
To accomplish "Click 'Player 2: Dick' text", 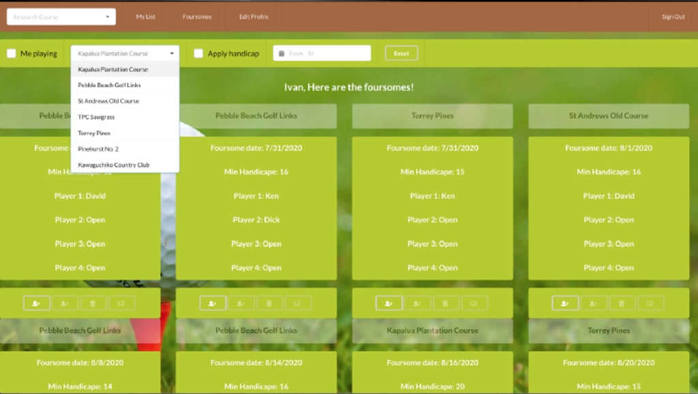I will [x=256, y=220].
